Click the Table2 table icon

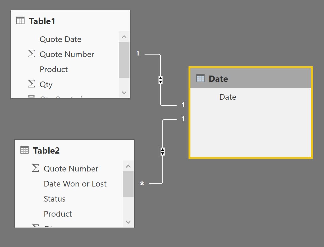(x=25, y=150)
